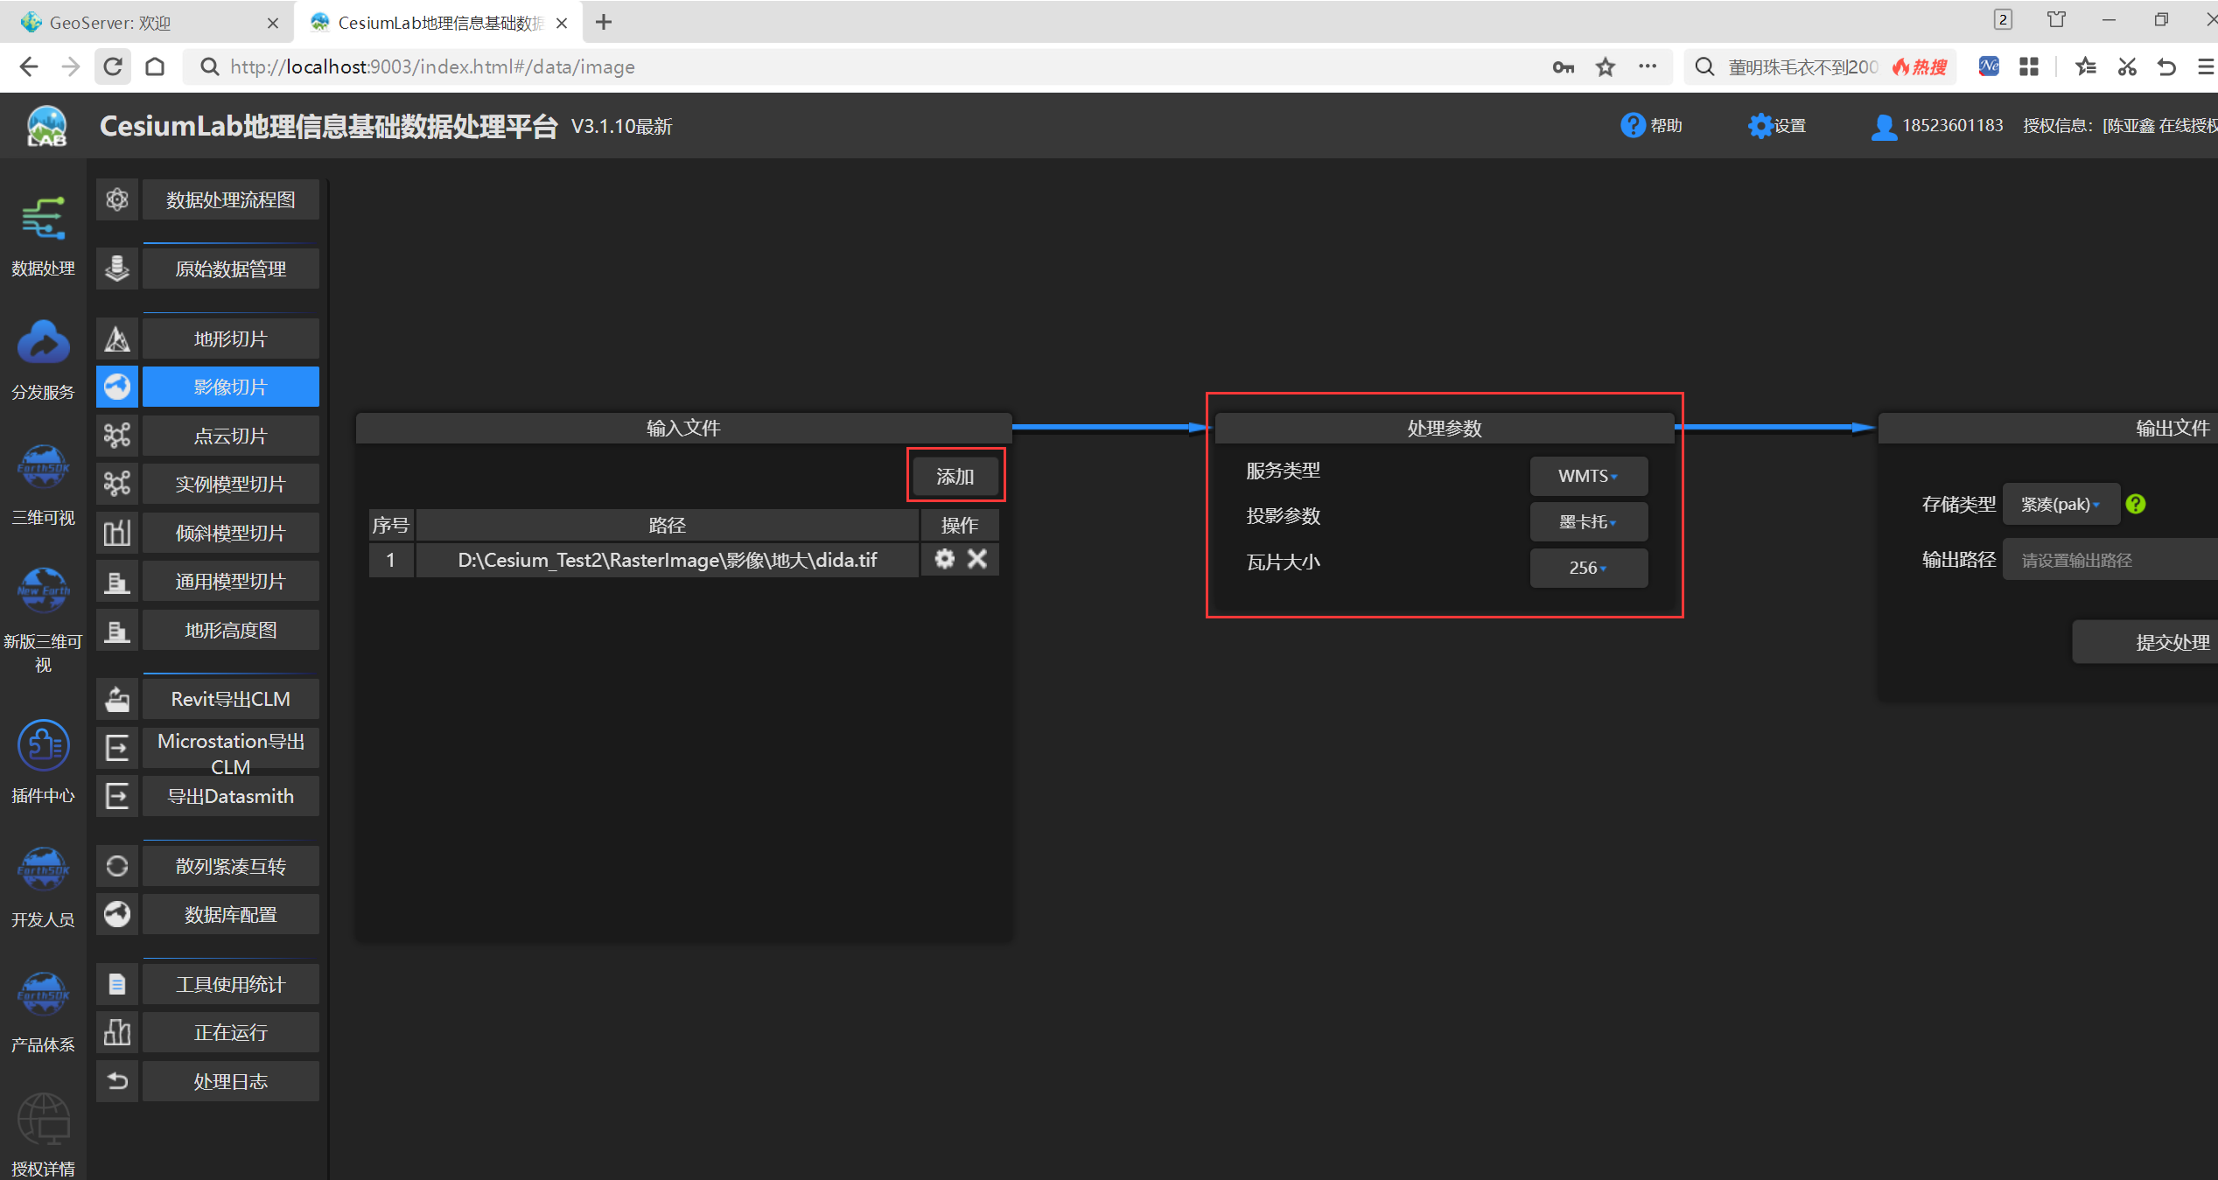Open the 帮助 help link
The width and height of the screenshot is (2218, 1180).
(x=1652, y=126)
